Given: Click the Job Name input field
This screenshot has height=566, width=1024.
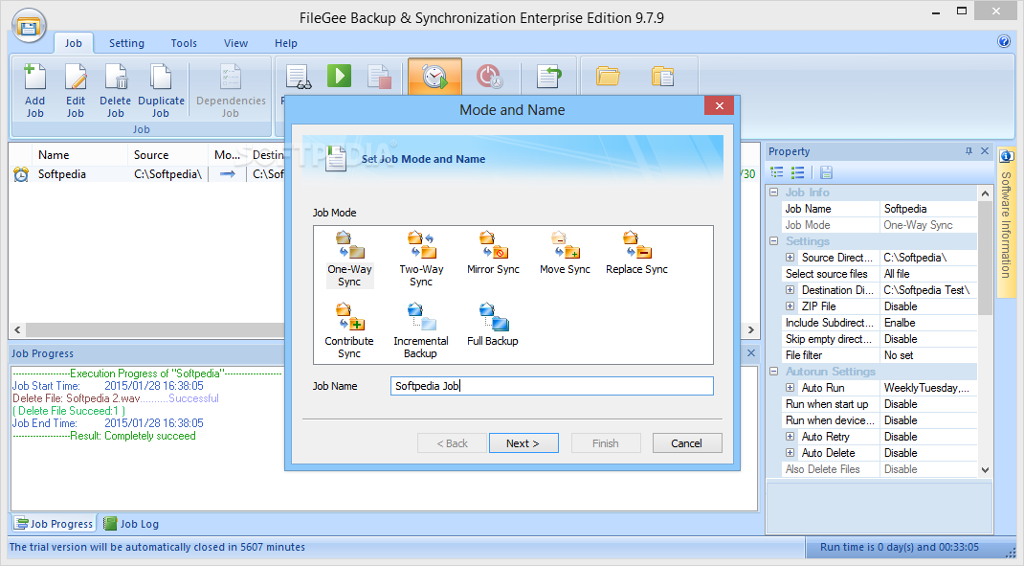Looking at the screenshot, I should [552, 386].
